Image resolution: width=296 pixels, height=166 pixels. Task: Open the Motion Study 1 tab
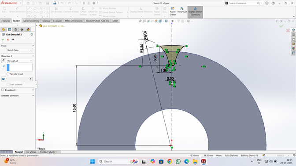tap(48, 152)
